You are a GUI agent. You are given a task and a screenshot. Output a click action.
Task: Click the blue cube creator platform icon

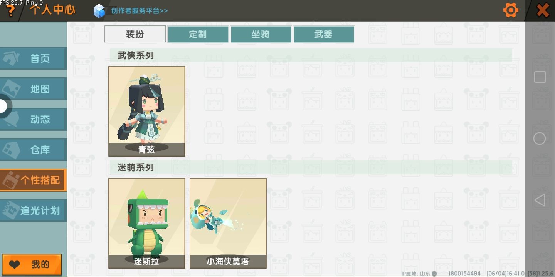point(99,11)
